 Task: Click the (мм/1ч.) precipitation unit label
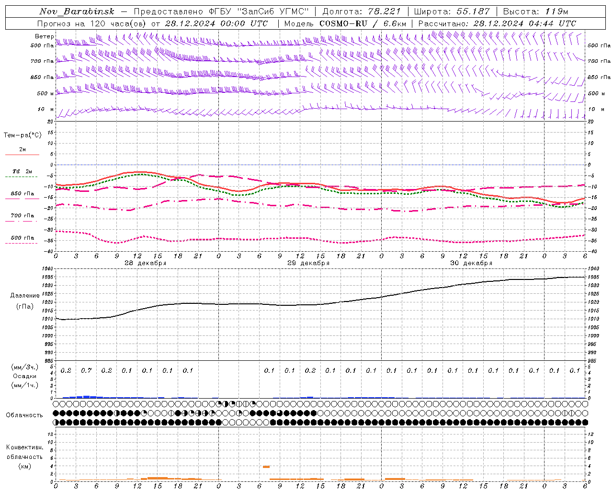tap(24, 385)
